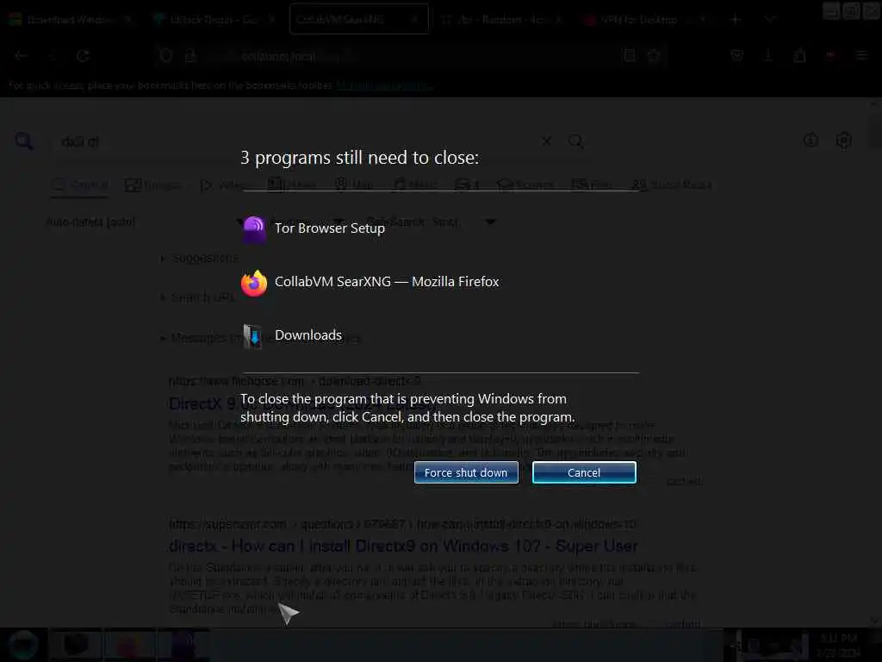This screenshot has height=662, width=882.
Task: Select the General search category
Action: [x=79, y=184]
